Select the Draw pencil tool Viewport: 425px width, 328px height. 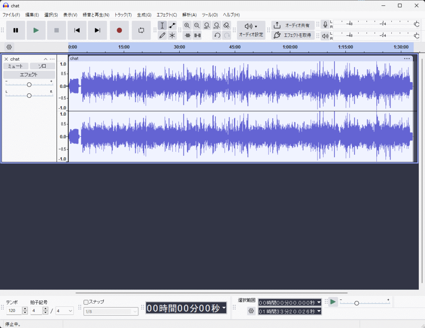click(x=162, y=35)
